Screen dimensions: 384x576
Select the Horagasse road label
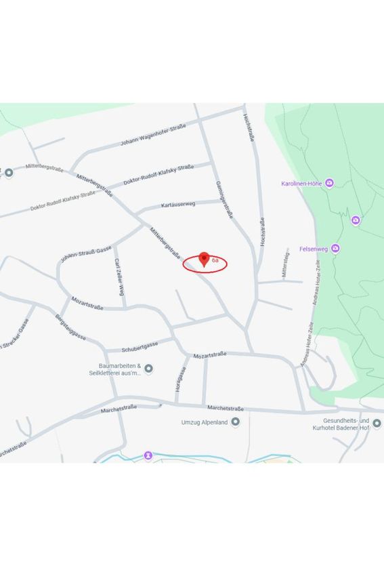pyautogui.click(x=180, y=379)
